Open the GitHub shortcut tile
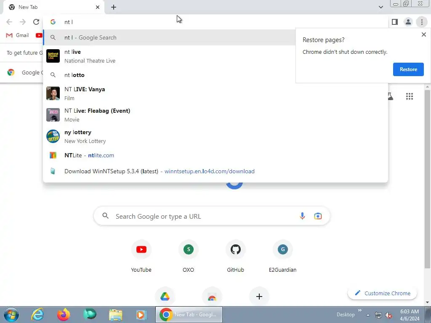 pyautogui.click(x=236, y=256)
